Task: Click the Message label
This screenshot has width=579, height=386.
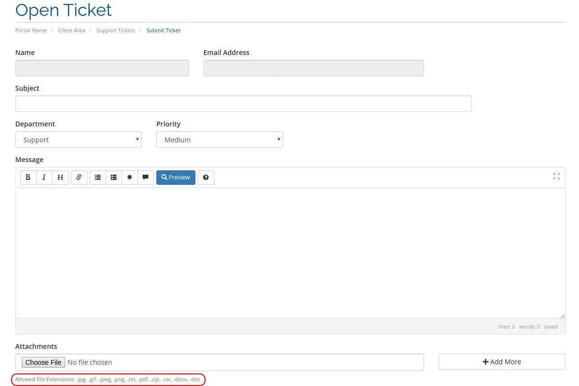Action: (x=29, y=160)
